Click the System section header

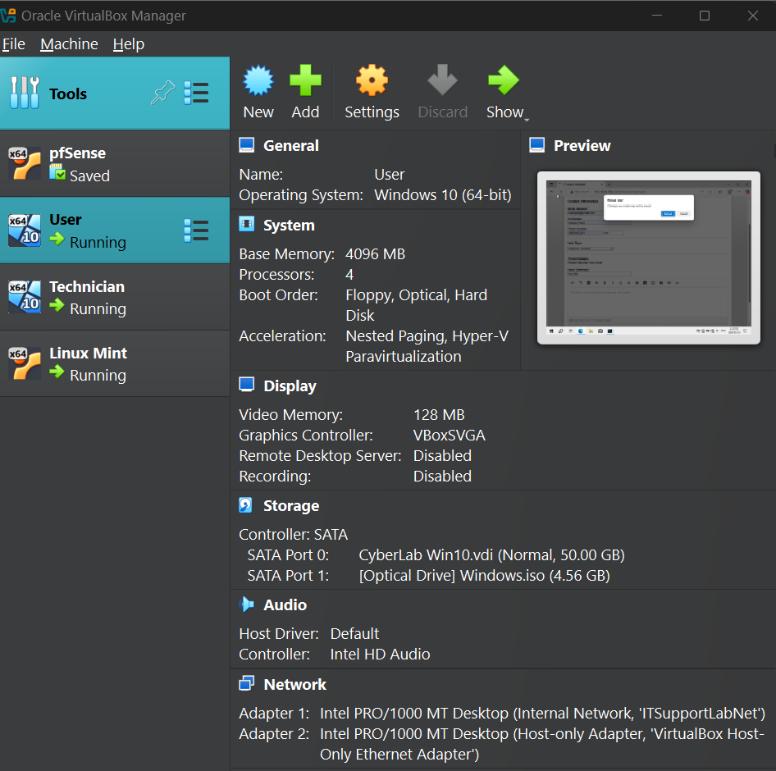coord(289,226)
